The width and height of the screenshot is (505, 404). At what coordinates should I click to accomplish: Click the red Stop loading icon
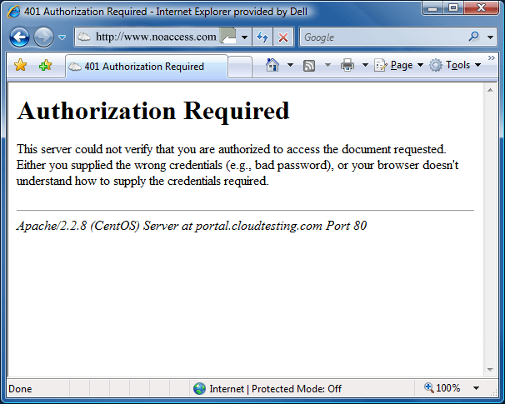tap(283, 37)
